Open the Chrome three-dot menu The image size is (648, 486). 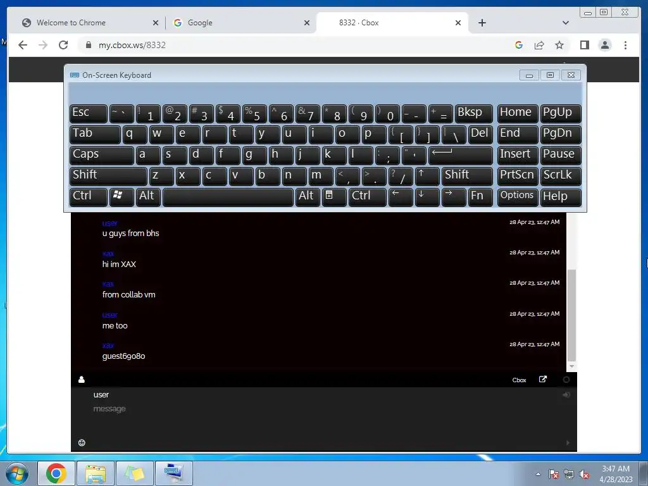[625, 45]
